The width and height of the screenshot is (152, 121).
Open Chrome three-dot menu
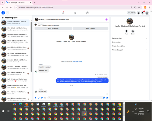(149, 8)
